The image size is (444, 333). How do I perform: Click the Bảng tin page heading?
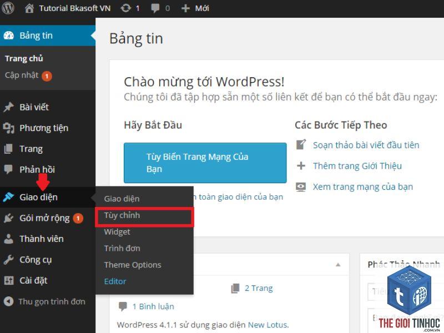136,39
